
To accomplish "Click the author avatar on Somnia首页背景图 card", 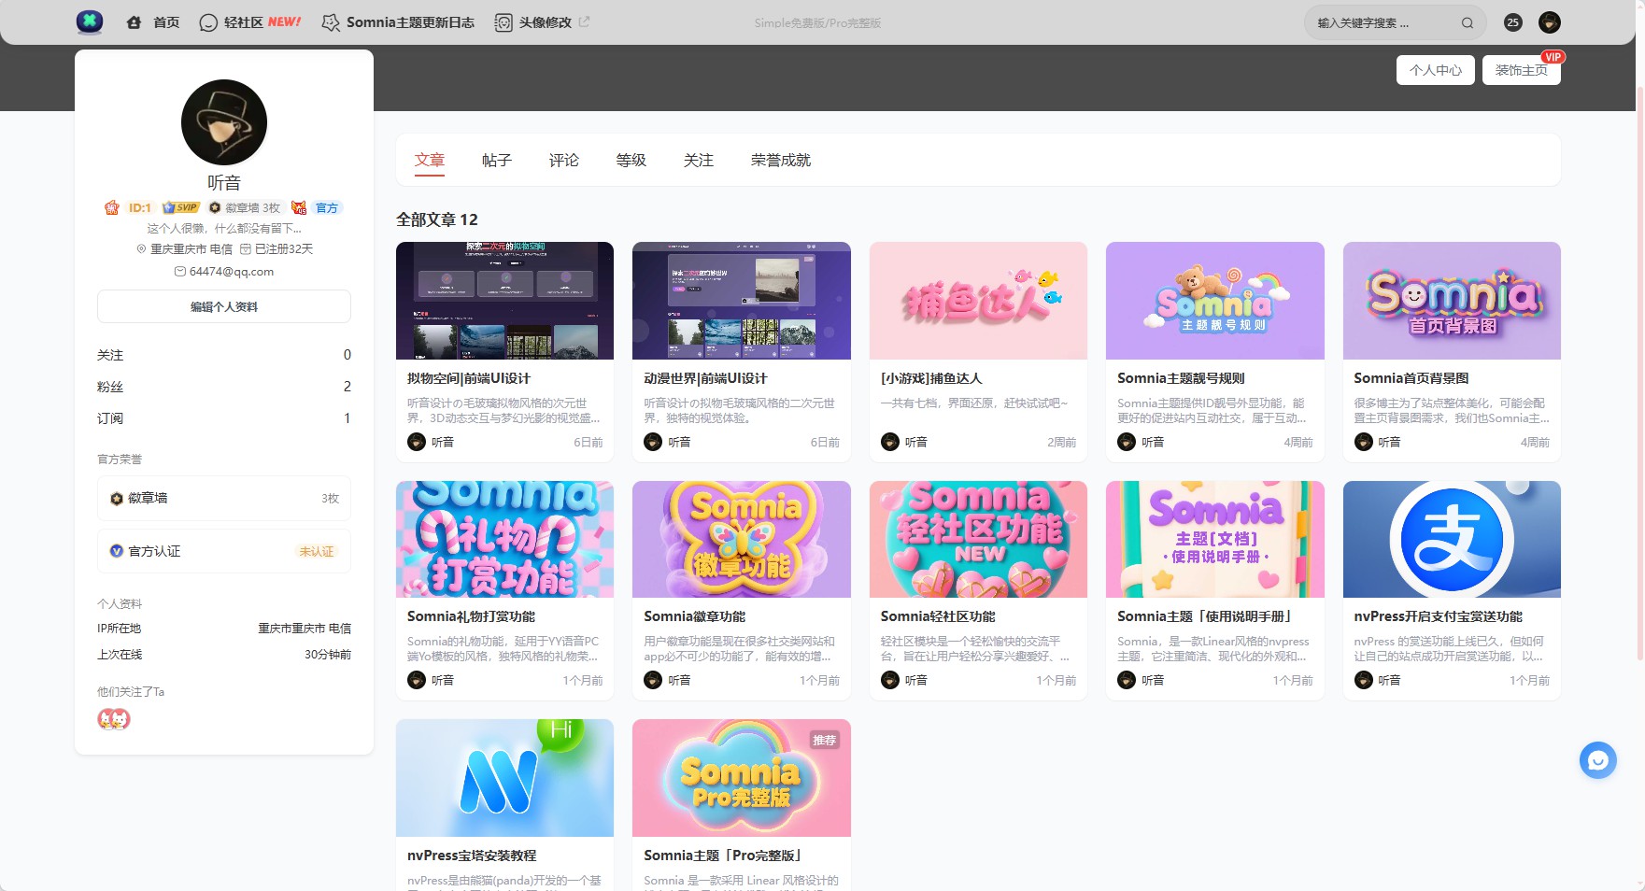I will point(1364,442).
